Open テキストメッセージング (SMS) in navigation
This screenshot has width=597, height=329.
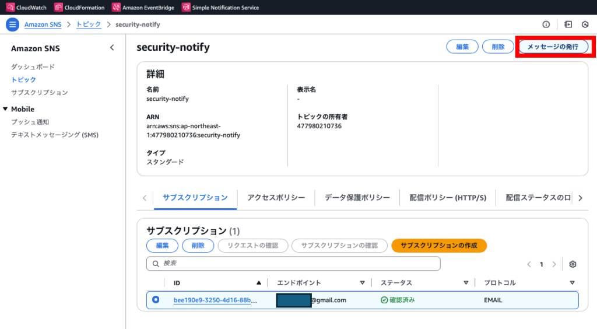point(55,135)
